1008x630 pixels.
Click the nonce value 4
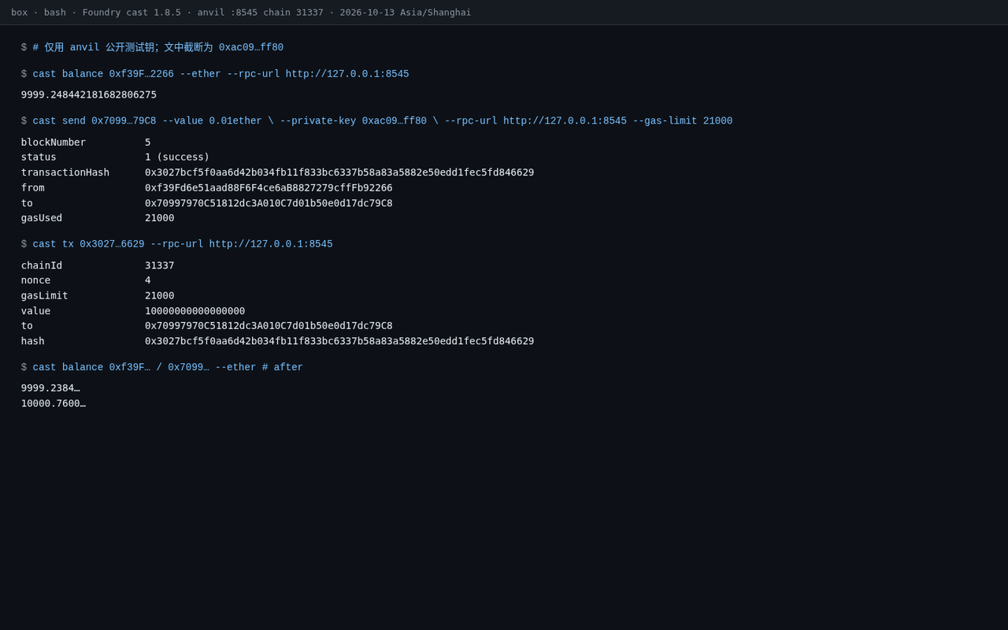click(x=148, y=280)
